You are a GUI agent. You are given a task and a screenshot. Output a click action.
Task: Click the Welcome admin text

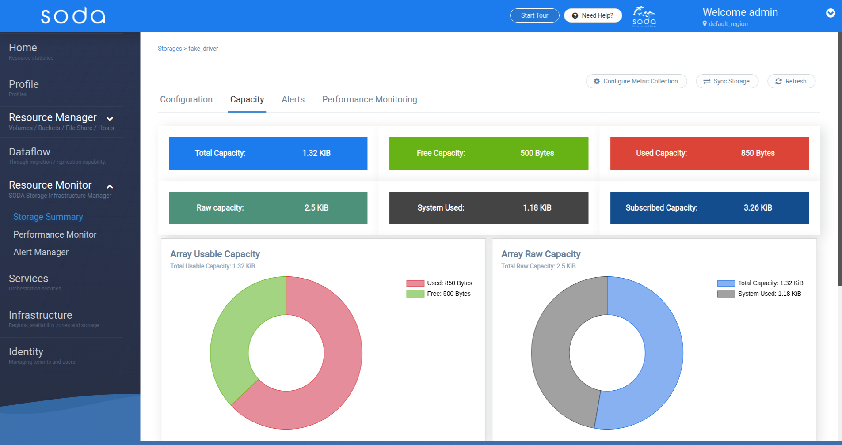click(740, 12)
